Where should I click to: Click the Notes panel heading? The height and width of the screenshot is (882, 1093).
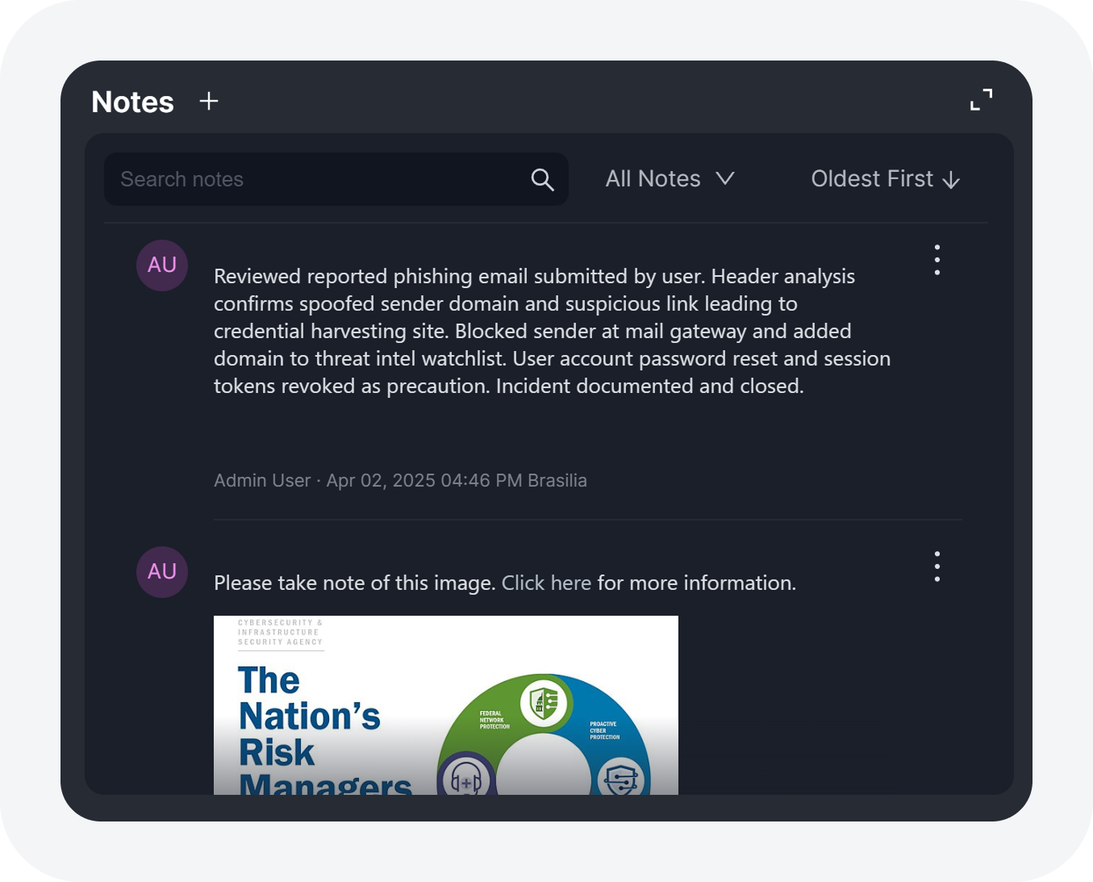(x=133, y=102)
